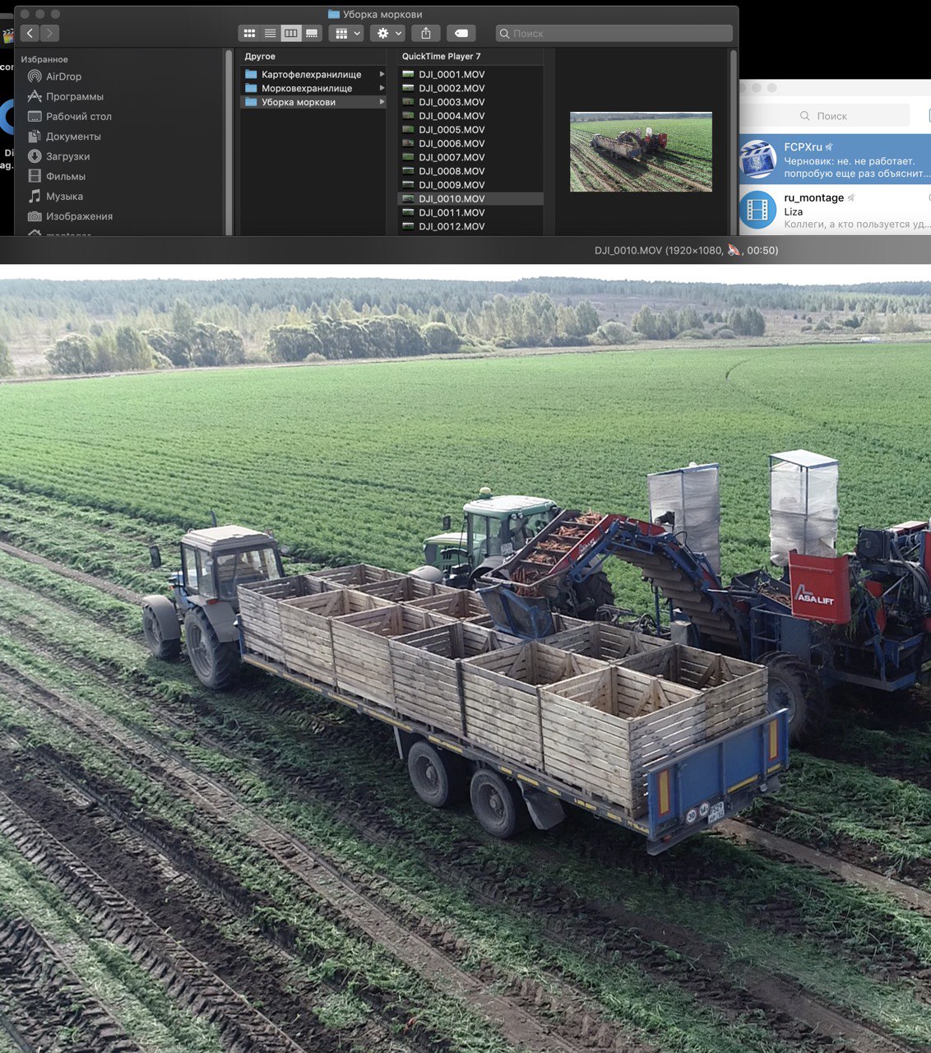Go back with Finder back arrow
Image resolution: width=931 pixels, height=1053 pixels.
click(30, 33)
